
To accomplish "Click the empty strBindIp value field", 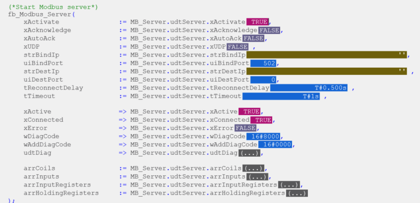I will tap(327, 55).
